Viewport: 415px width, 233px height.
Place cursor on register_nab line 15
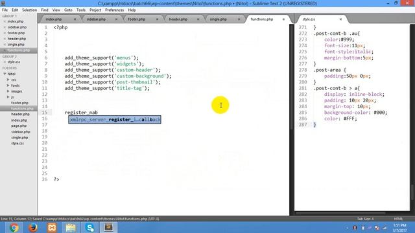[81, 113]
